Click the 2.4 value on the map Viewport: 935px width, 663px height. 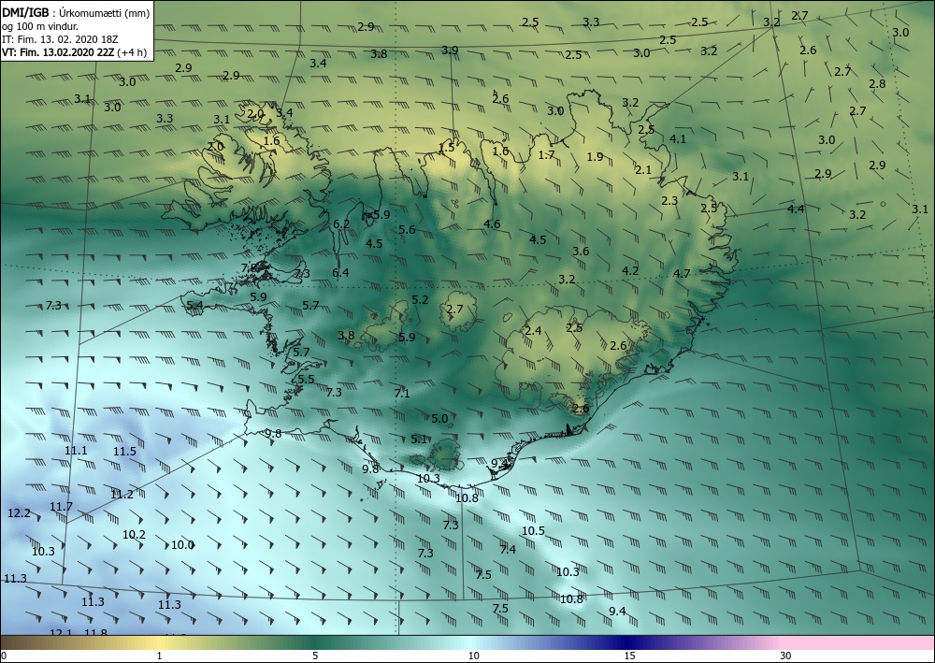[533, 330]
